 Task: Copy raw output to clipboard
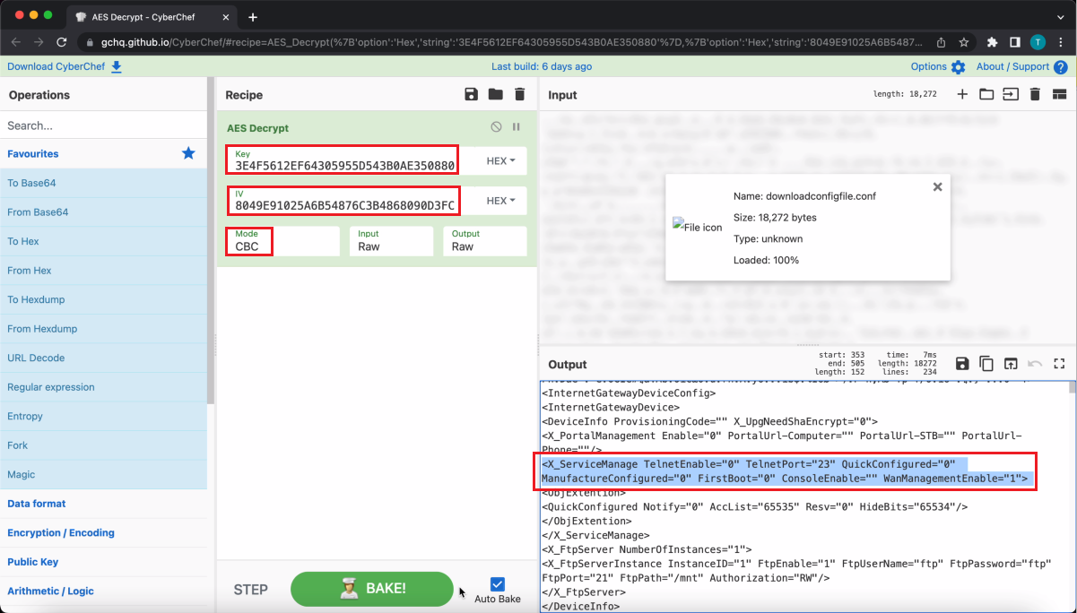coord(986,364)
